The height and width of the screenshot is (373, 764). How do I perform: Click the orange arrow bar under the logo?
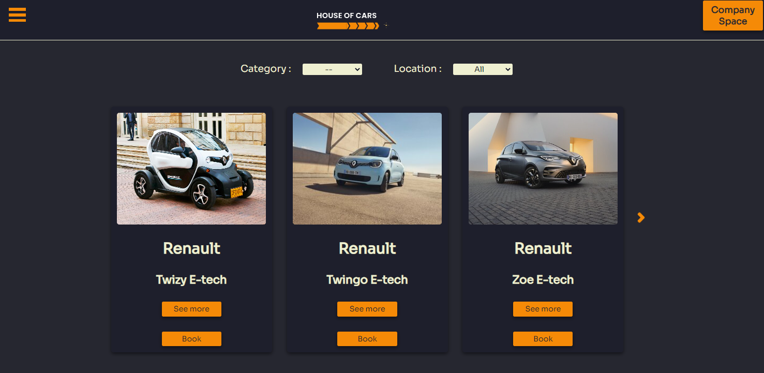pos(348,26)
